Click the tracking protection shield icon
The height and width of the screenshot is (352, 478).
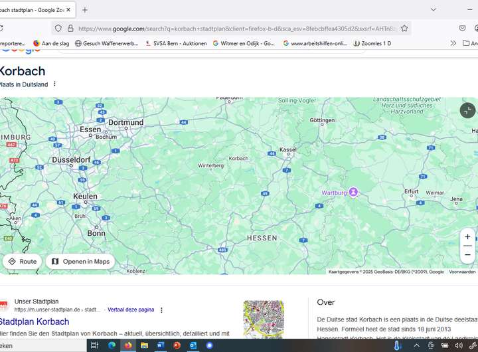click(x=58, y=29)
